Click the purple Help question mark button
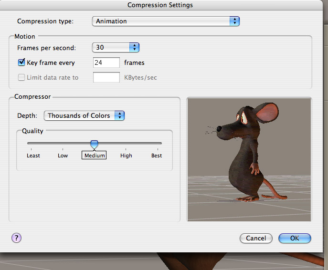This screenshot has height=270, width=328. pos(16,238)
